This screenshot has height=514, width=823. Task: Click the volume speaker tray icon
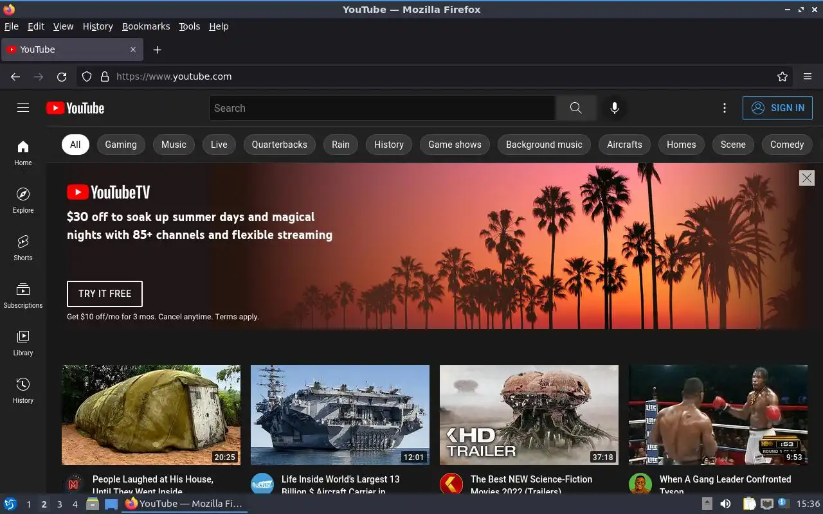725,504
